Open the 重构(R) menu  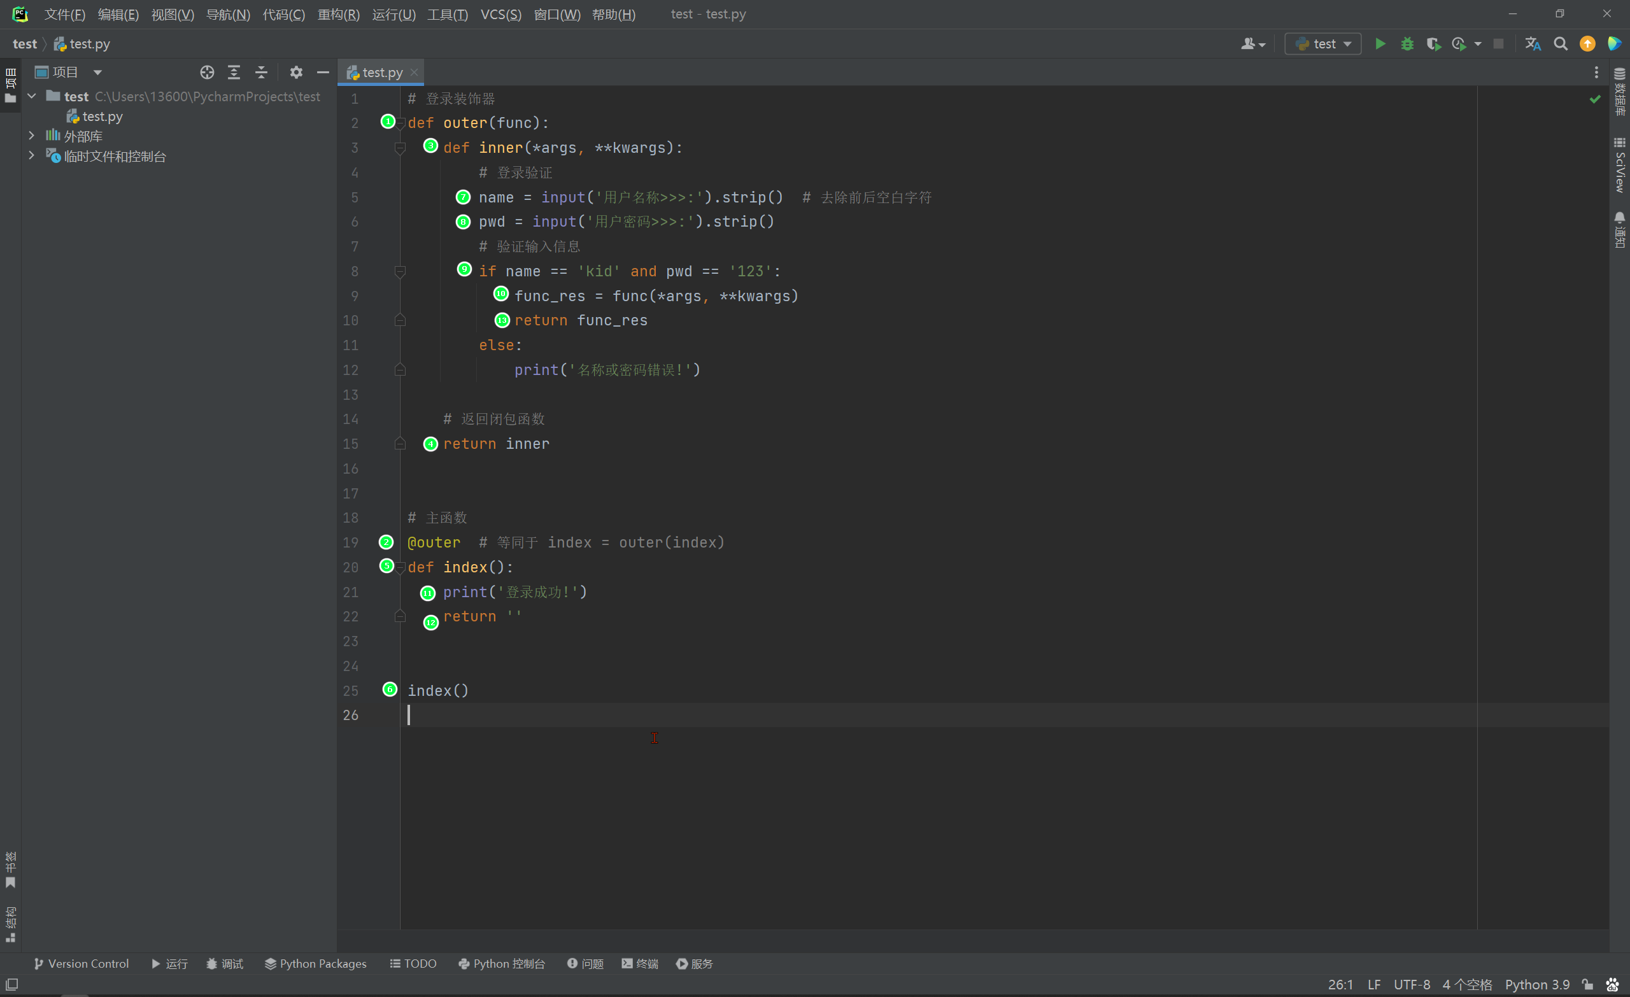(338, 14)
